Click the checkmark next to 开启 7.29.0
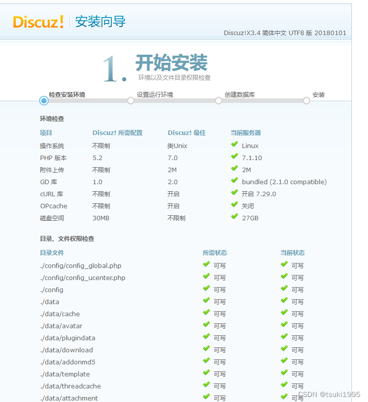Screen dimensions: 368x402 click(234, 193)
